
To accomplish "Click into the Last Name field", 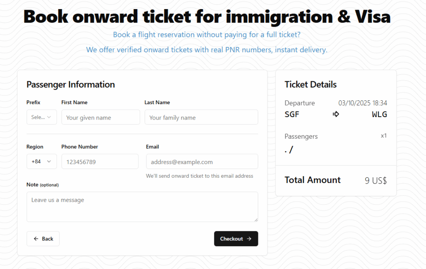I will click(x=201, y=117).
